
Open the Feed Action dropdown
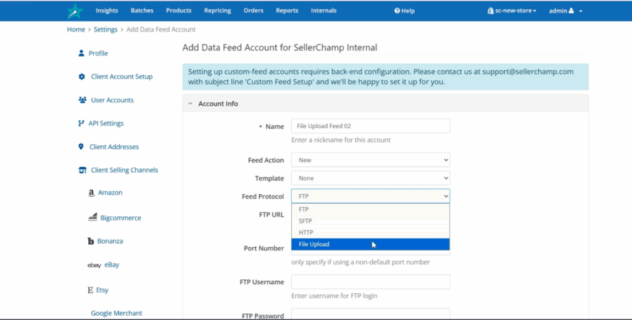pyautogui.click(x=370, y=160)
